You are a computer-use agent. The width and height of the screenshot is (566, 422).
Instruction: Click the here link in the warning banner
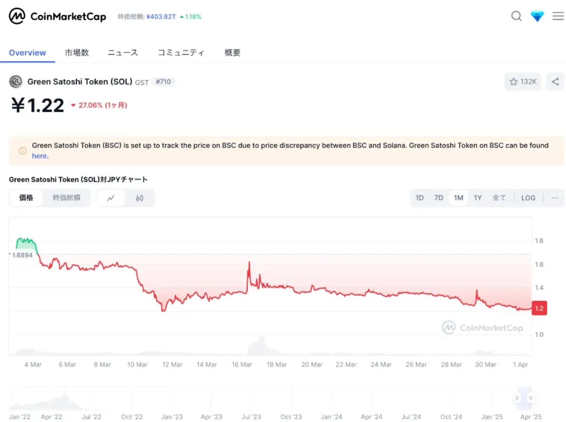39,156
